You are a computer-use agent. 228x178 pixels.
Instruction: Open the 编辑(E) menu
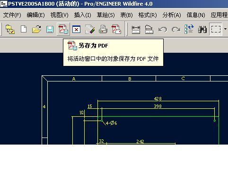(x=36, y=15)
